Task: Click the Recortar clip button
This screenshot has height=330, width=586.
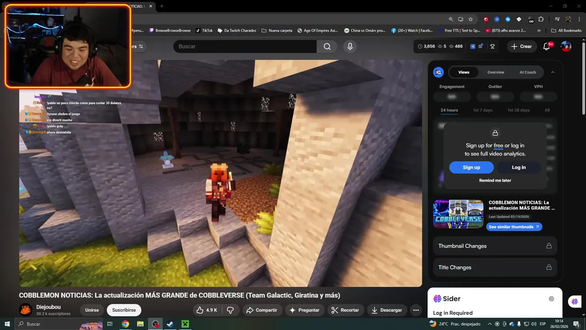Action: pyautogui.click(x=345, y=310)
